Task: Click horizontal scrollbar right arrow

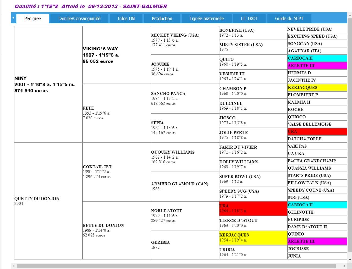Action: pyautogui.click(x=344, y=266)
